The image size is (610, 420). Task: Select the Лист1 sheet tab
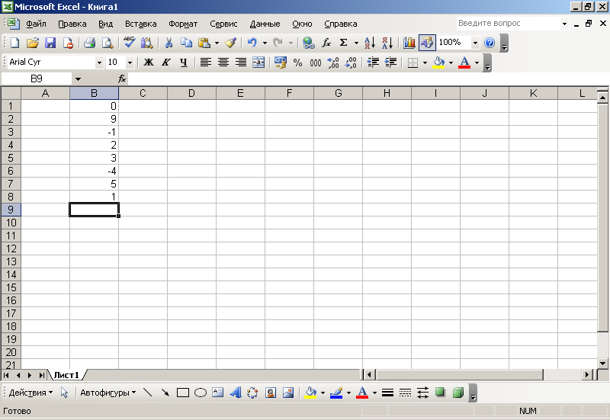point(66,375)
